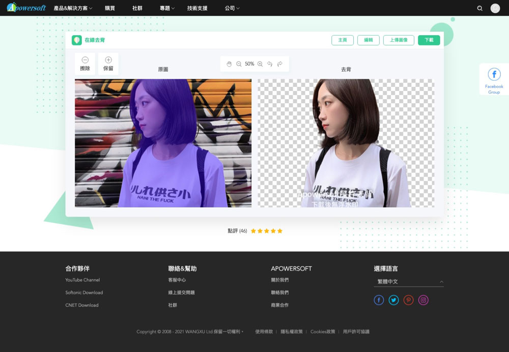Visit the Twitter page from footer
The image size is (509, 352).
[393, 300]
